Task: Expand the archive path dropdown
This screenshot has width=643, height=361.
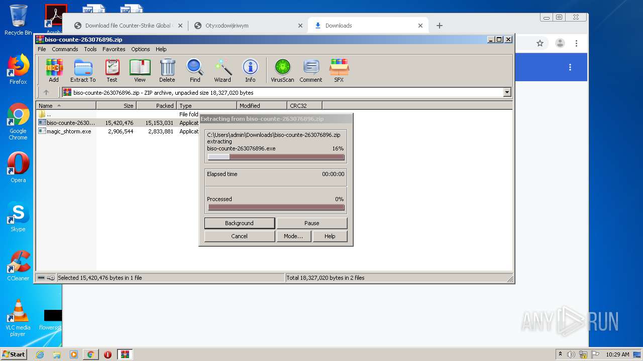Action: 507,92
